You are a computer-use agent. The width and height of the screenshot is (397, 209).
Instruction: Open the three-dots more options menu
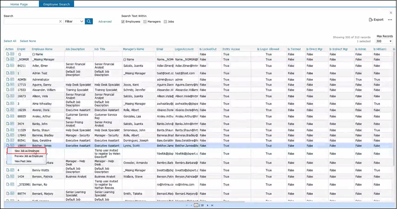click(390, 20)
